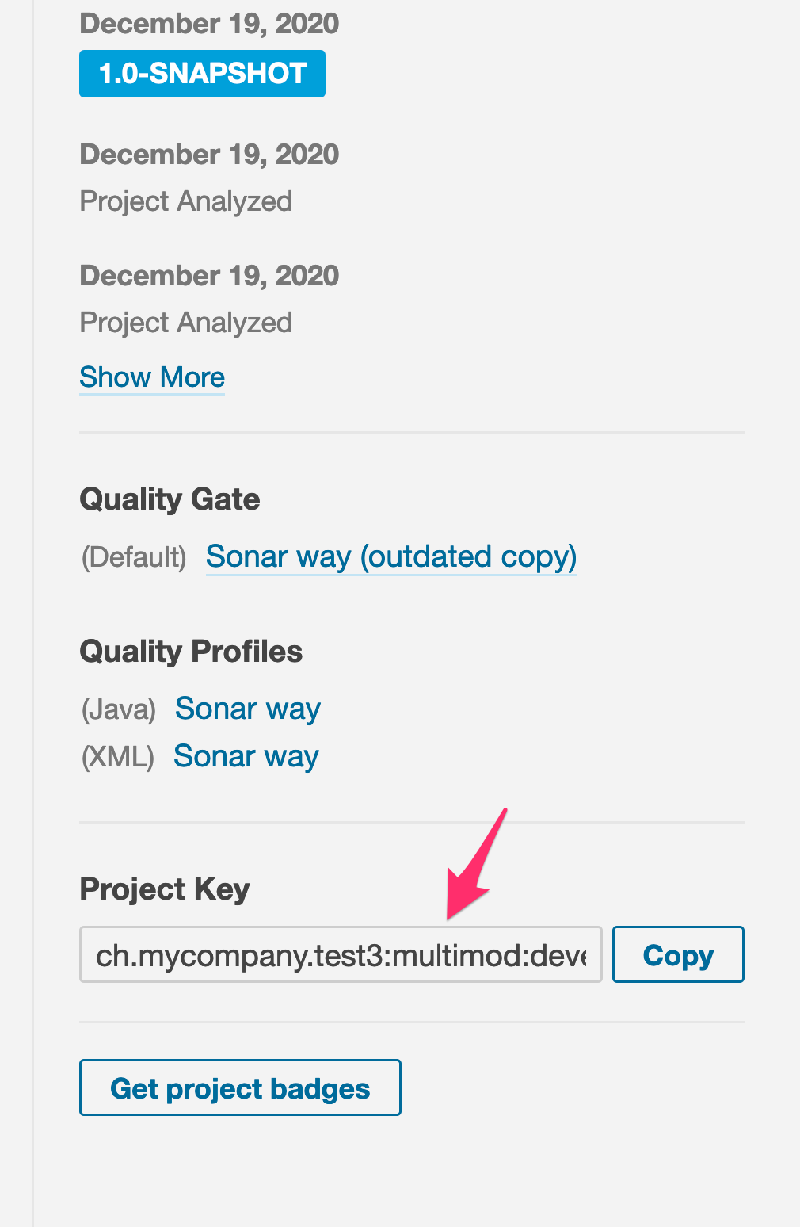Select the 1.0-SNAPSHOT version badge
Screen dimensions: 800x1227
coord(202,74)
